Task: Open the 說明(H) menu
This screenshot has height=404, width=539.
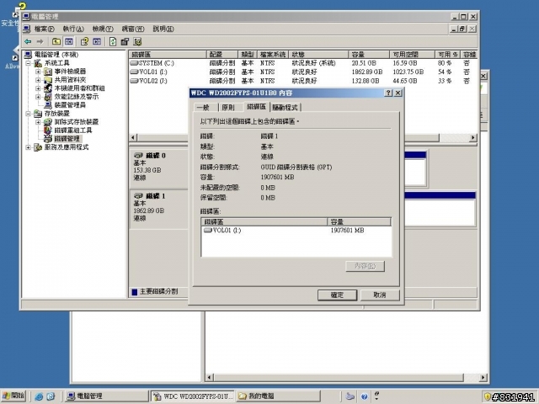Action: click(163, 29)
